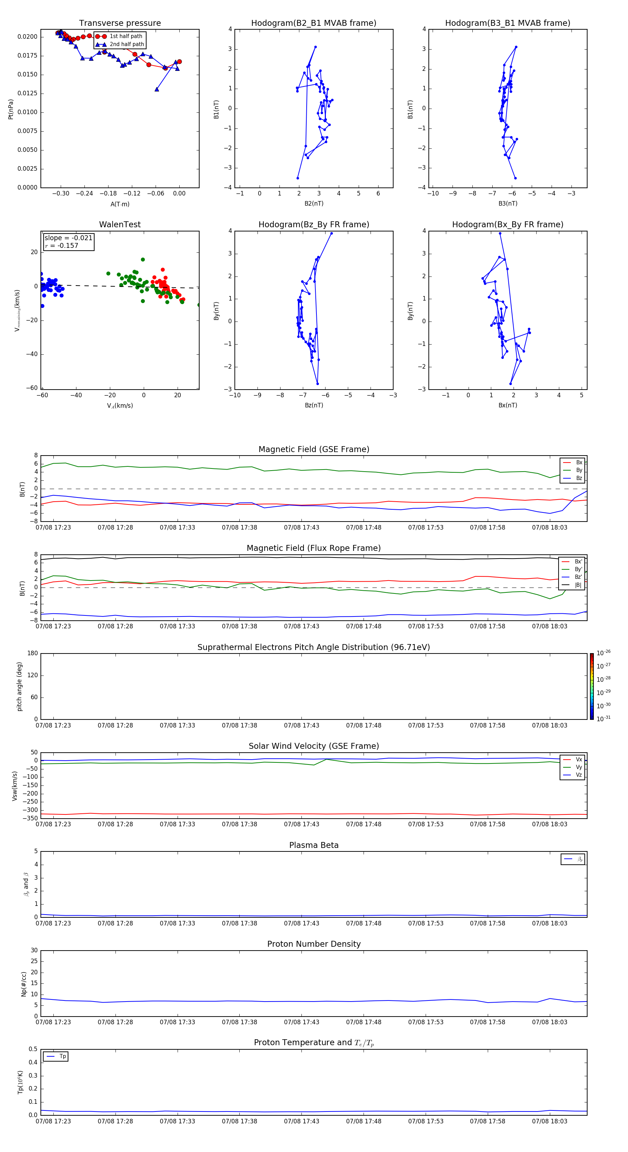The height and width of the screenshot is (1152, 628).
Task: Click the "Magnetic Field (Flux Rope Frame)" title
Action: (x=314, y=548)
